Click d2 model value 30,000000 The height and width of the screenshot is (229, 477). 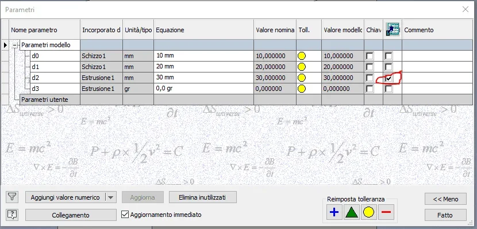[343, 78]
